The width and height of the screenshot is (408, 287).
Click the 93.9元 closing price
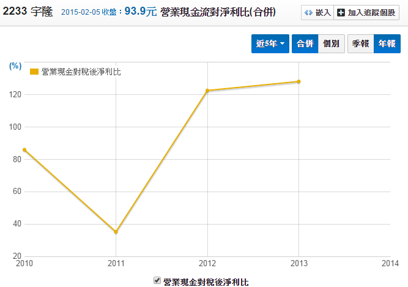(x=141, y=12)
